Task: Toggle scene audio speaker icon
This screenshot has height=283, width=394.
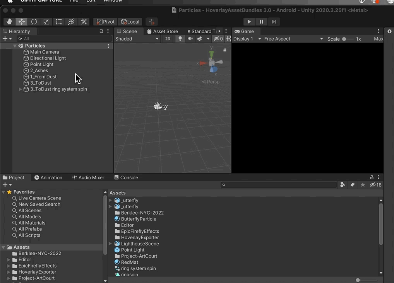Action: 190,39
